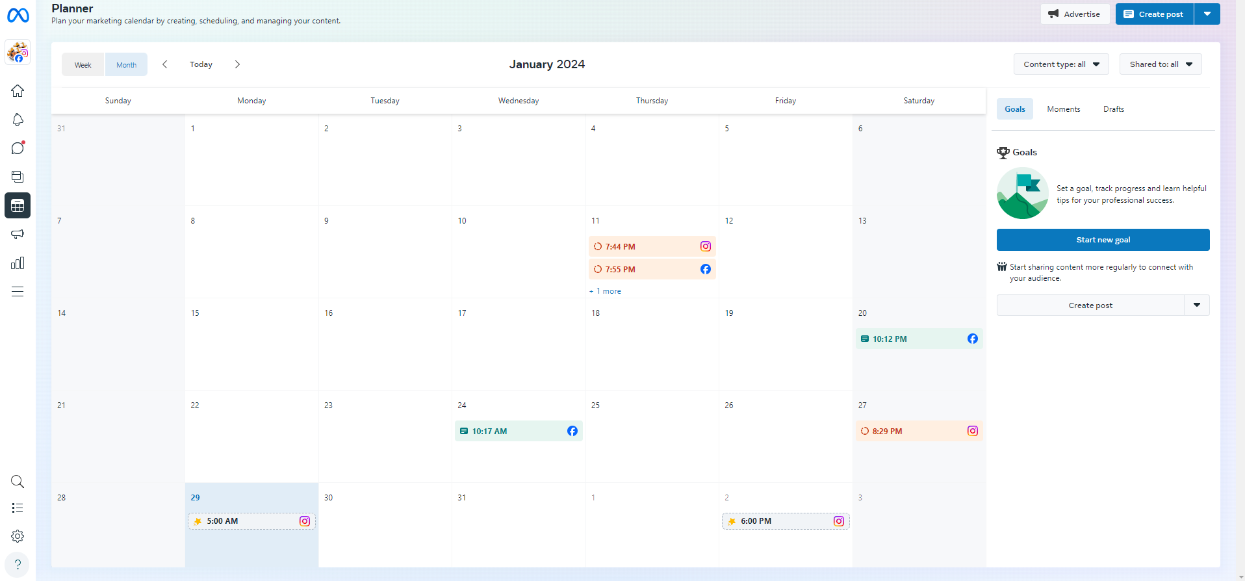
Task: Click the Meta logo in the sidebar
Action: click(x=18, y=15)
